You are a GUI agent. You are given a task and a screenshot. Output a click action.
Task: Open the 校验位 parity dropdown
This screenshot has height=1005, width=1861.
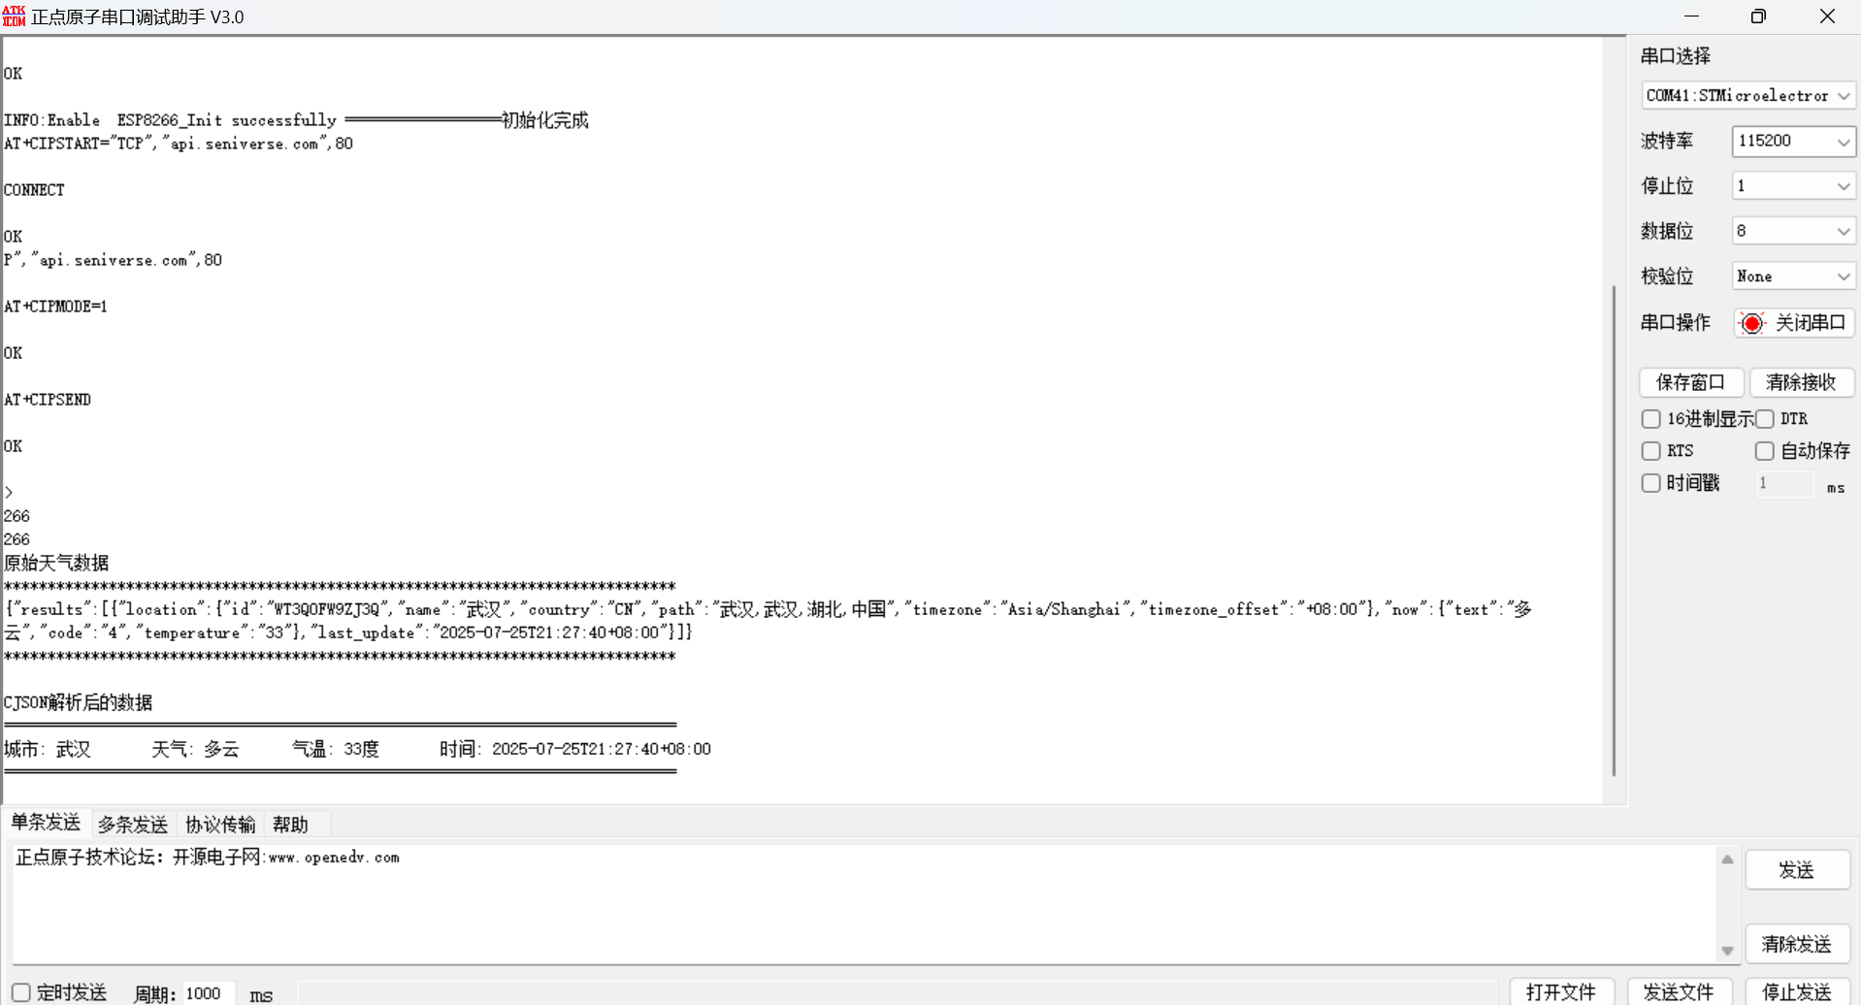[x=1793, y=276]
